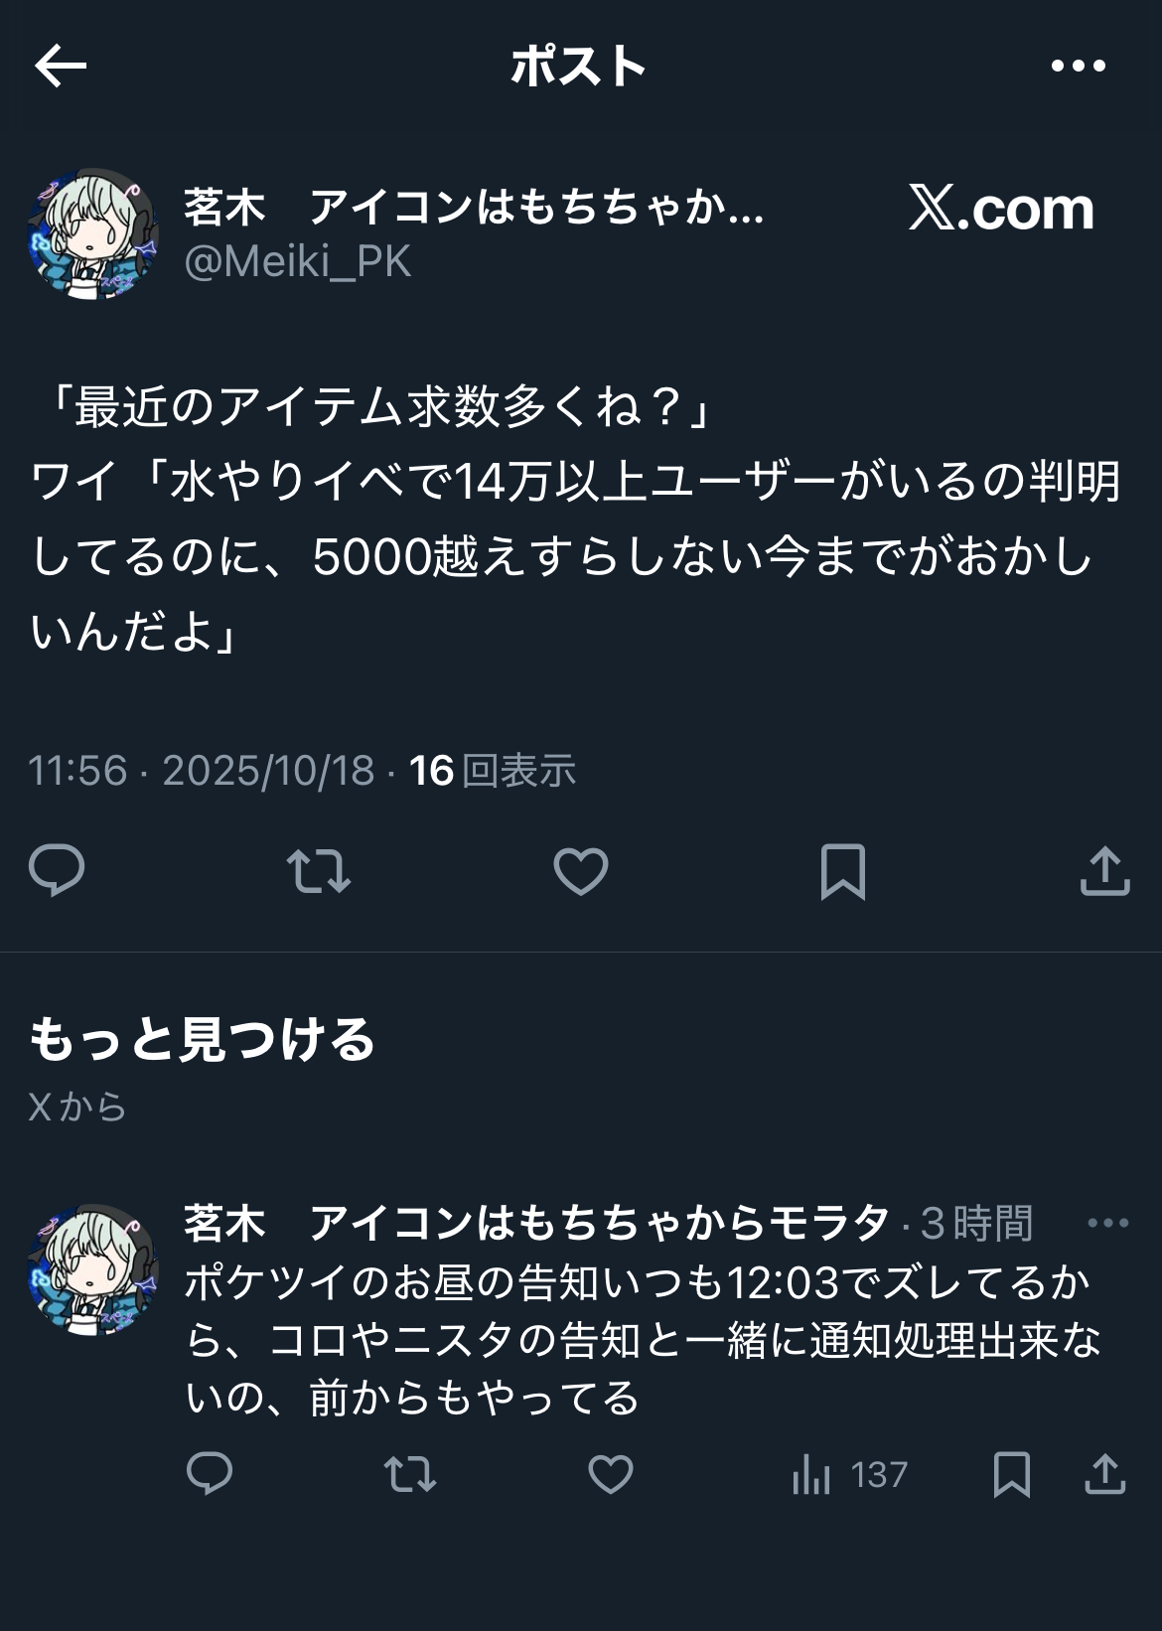Reply to the main post
Viewport: 1162px width, 1631px height.
57,870
